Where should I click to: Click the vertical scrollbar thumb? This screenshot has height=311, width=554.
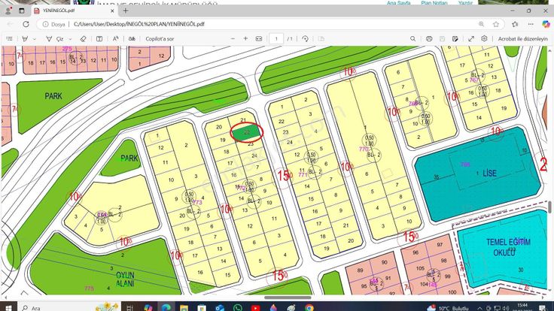(549, 207)
